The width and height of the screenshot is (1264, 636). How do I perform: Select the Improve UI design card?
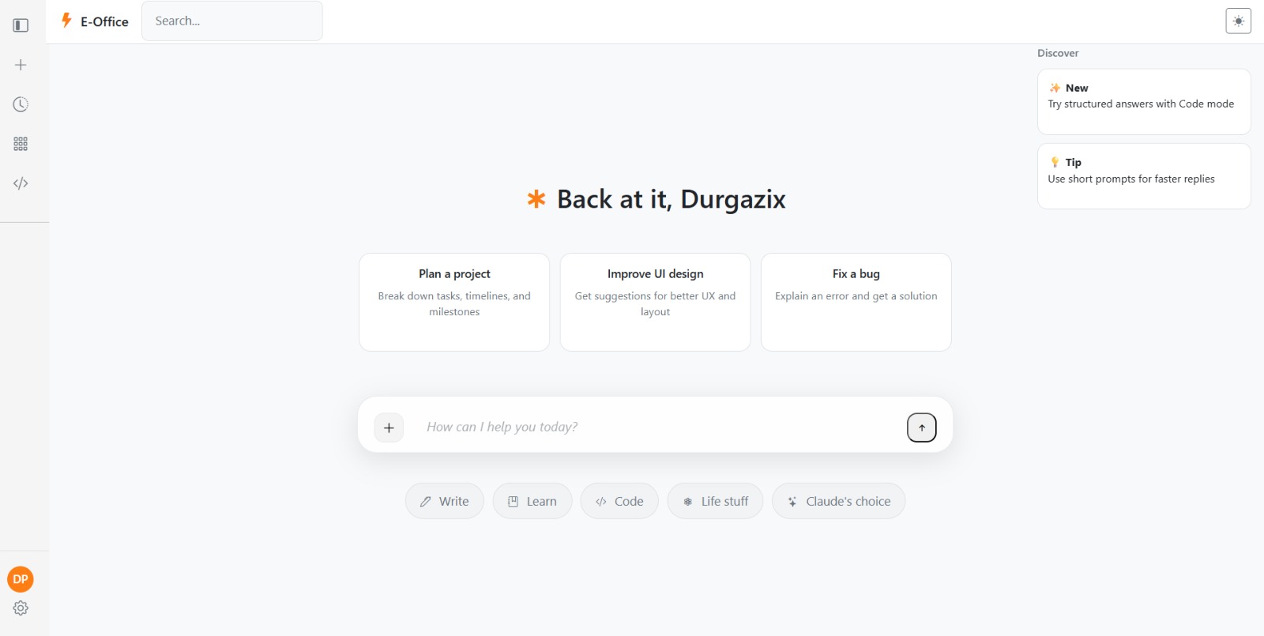(655, 302)
